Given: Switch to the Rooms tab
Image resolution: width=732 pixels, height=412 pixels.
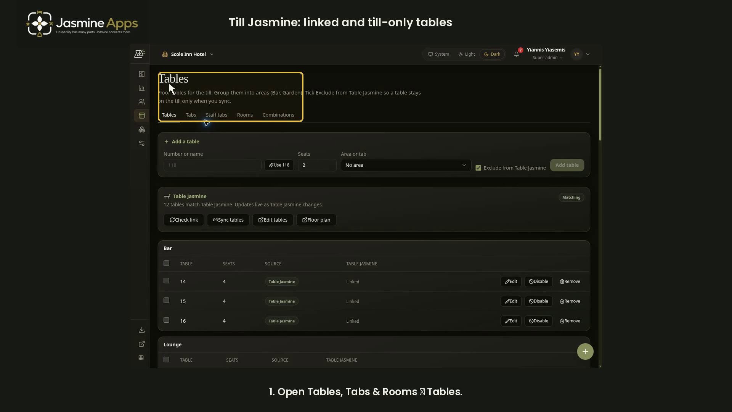Looking at the screenshot, I should pyautogui.click(x=245, y=115).
